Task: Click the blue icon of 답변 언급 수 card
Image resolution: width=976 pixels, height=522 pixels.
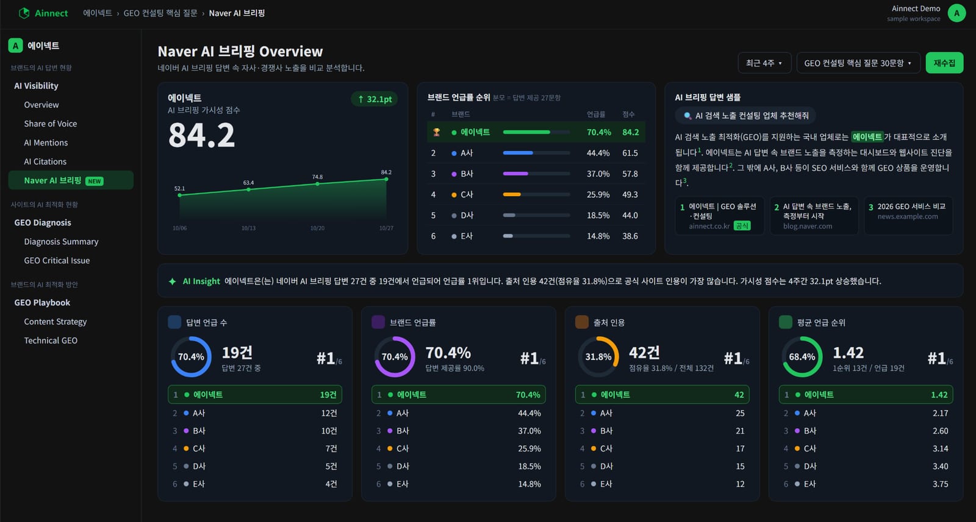Action: 174,322
